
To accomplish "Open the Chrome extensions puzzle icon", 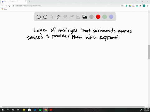I will tap(141, 6).
